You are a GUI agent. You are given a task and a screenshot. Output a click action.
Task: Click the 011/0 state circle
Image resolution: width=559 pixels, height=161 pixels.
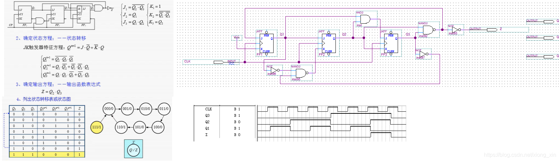click(164, 109)
